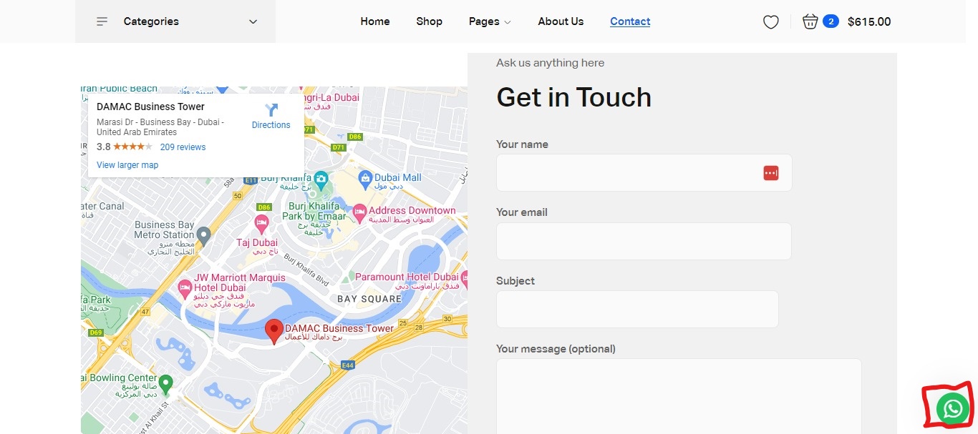Click the Your message text area
The image size is (978, 434).
[x=678, y=395]
